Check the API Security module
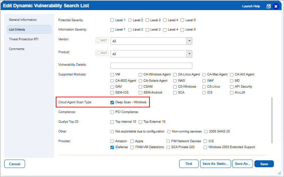Screen dimensions: 284x177 (232, 87)
